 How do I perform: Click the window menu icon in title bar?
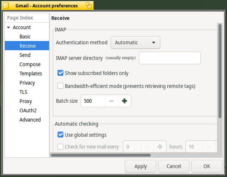click(6, 6)
